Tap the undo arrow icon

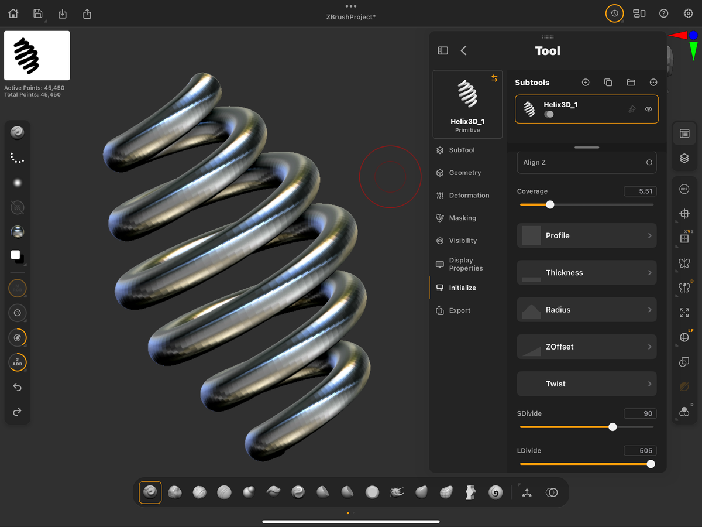[17, 387]
